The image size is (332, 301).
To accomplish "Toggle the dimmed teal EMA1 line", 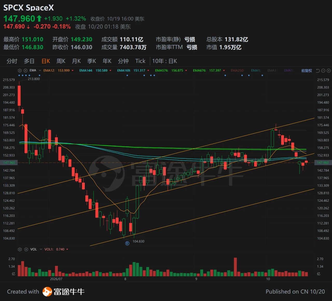I will click(256, 71).
